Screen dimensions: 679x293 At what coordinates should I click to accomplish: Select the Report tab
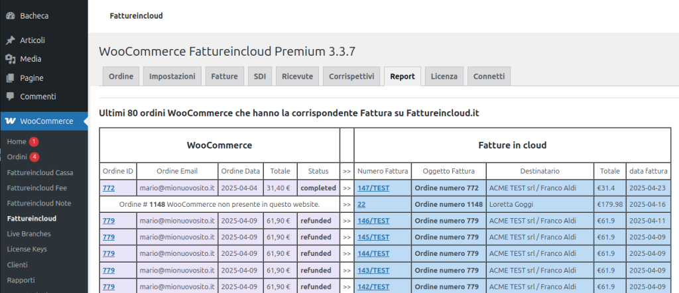402,77
